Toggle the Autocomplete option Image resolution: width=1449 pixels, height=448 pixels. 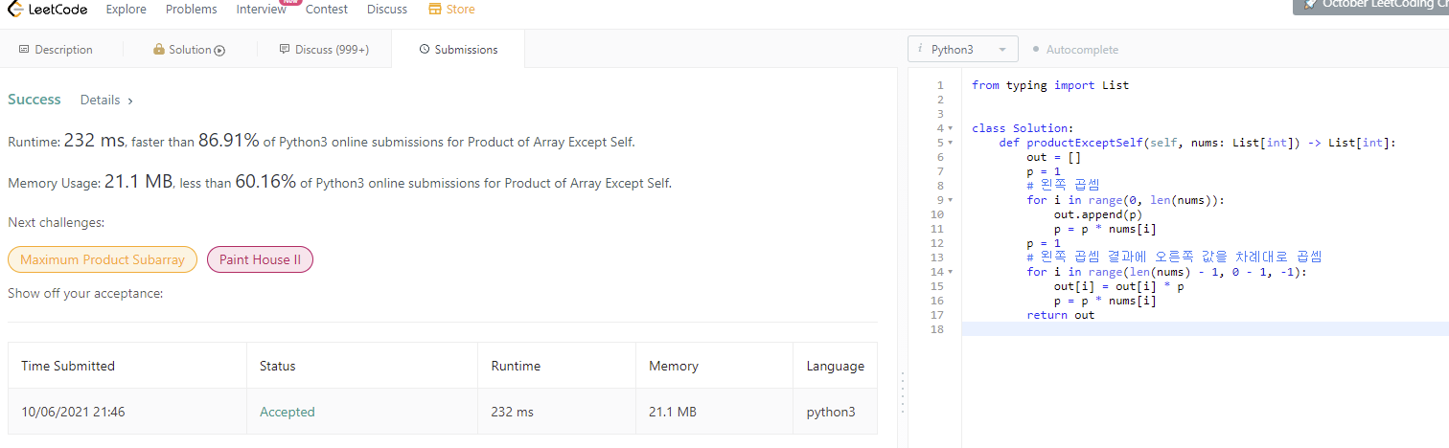pos(1075,50)
